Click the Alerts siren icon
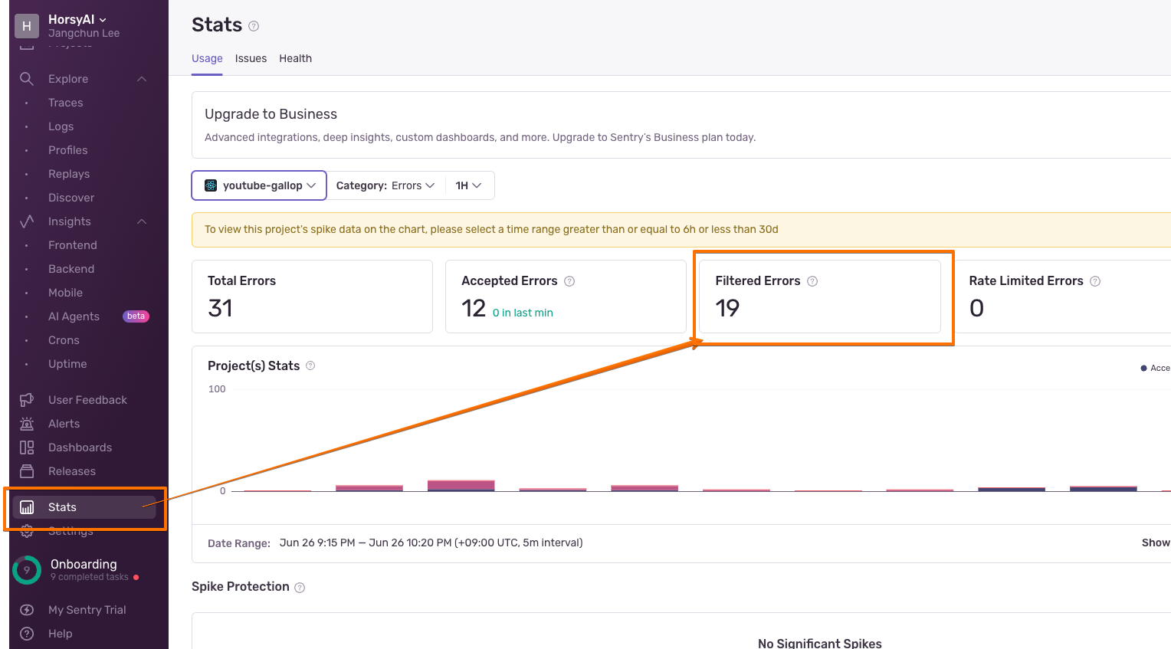 pyautogui.click(x=27, y=424)
